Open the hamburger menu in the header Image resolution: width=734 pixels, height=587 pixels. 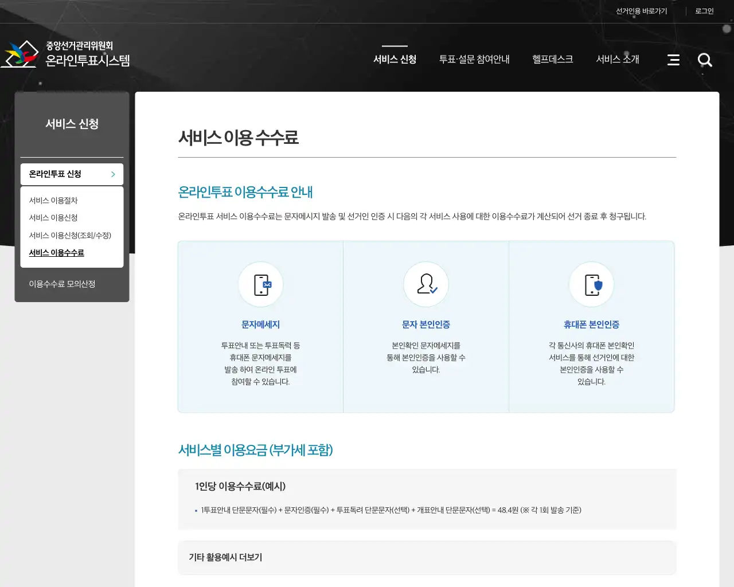pos(673,60)
